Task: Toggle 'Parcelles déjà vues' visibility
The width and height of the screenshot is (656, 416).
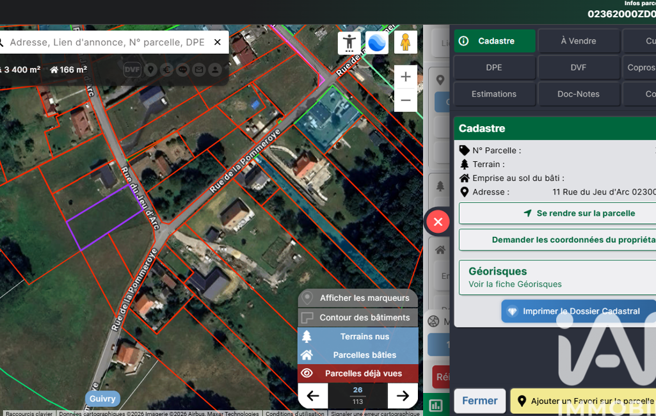Action: pyautogui.click(x=357, y=373)
